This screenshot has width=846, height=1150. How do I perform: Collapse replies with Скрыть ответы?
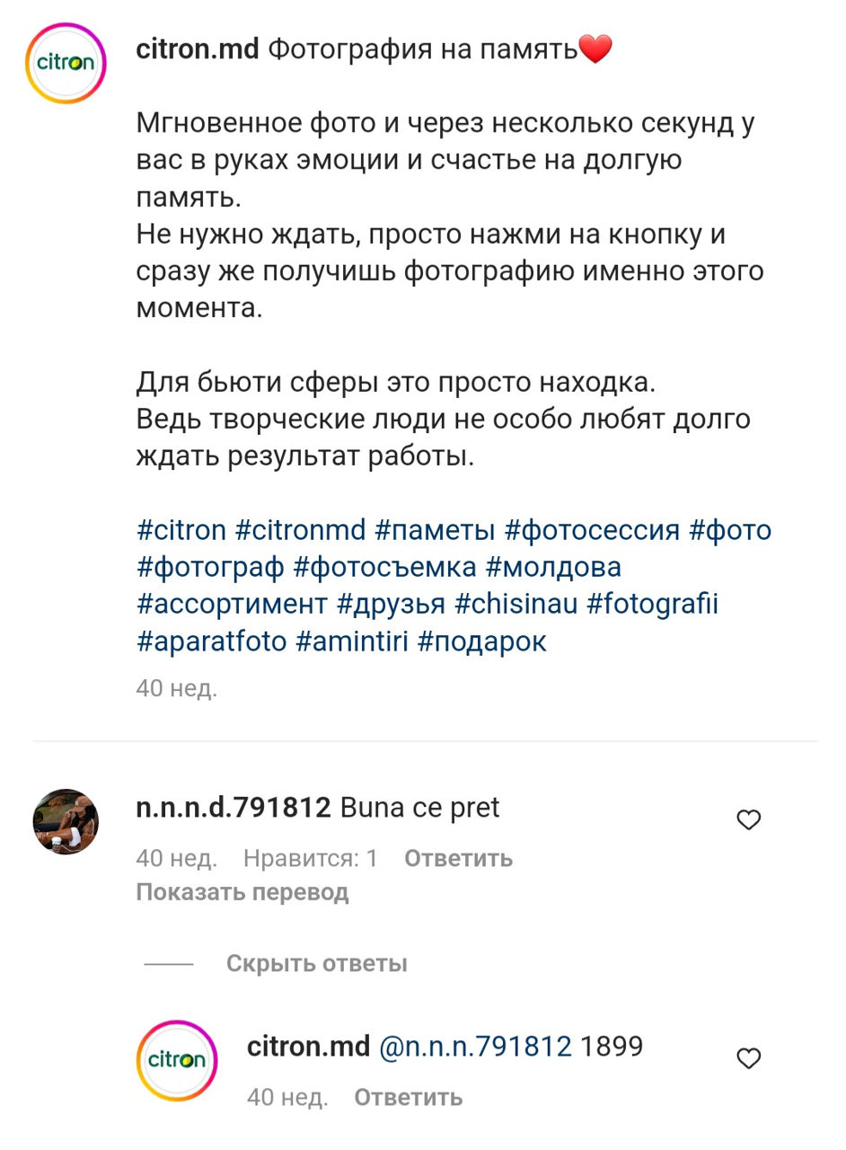click(316, 963)
